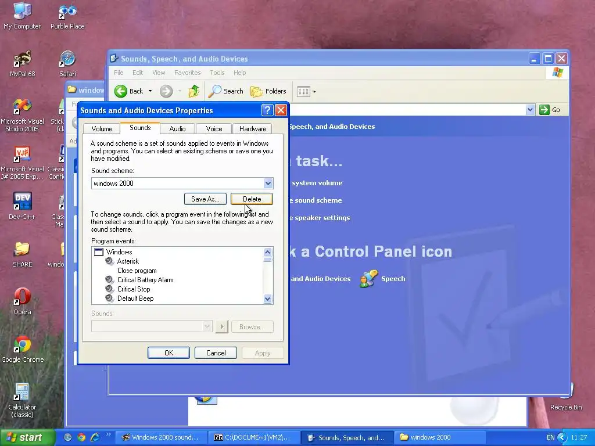
Task: Switch to the Audio tab
Action: point(177,129)
